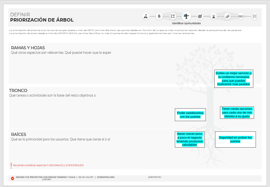Viewport: 270px width, 187px height.
Task: Select the 'Poder satisfacerlos con los postres' box
Action: (x=190, y=115)
